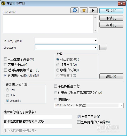Click down arrow of Find What scrollbar
This screenshot has width=127, height=136.
point(95,31)
